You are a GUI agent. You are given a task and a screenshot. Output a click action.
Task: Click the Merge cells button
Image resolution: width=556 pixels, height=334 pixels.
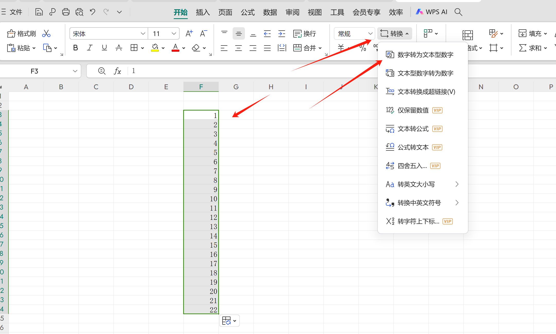[305, 48]
